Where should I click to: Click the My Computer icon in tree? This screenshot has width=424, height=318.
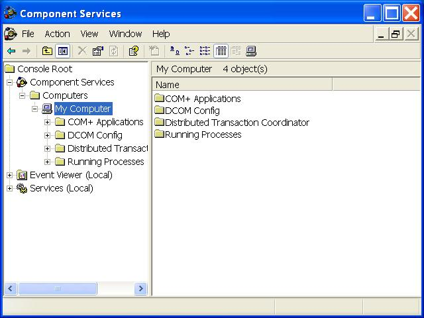click(47, 109)
